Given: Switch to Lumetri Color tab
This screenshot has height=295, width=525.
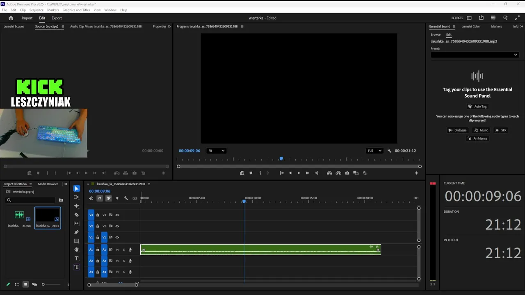Looking at the screenshot, I should (470, 26).
